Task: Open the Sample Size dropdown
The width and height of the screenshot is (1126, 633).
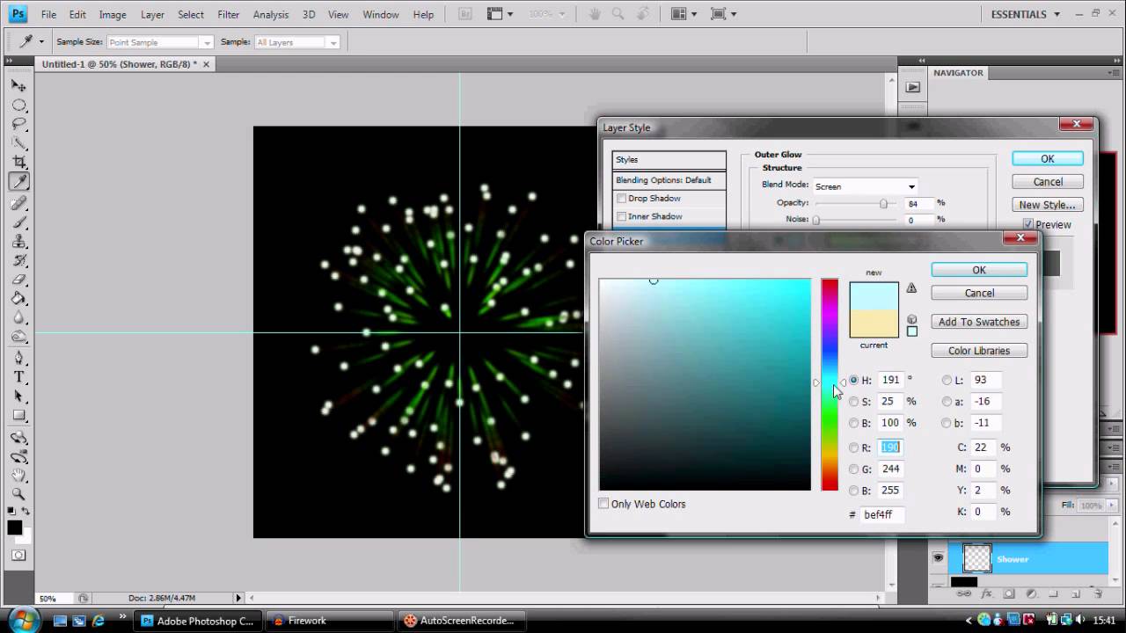Action: coord(159,42)
